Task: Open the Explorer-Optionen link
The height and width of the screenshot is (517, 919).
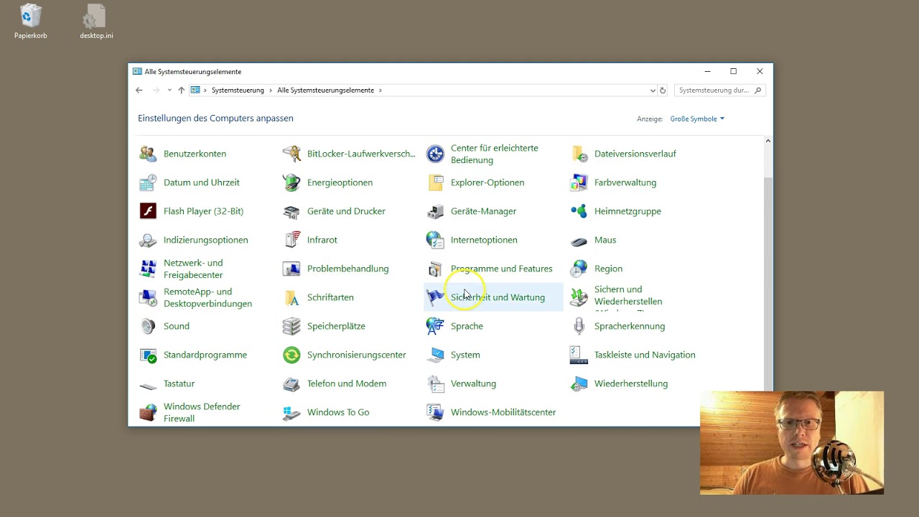Action: tap(488, 182)
